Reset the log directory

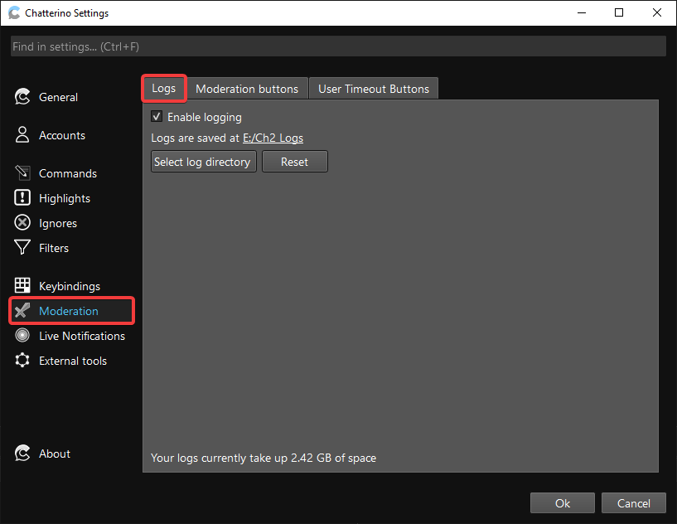pos(294,162)
